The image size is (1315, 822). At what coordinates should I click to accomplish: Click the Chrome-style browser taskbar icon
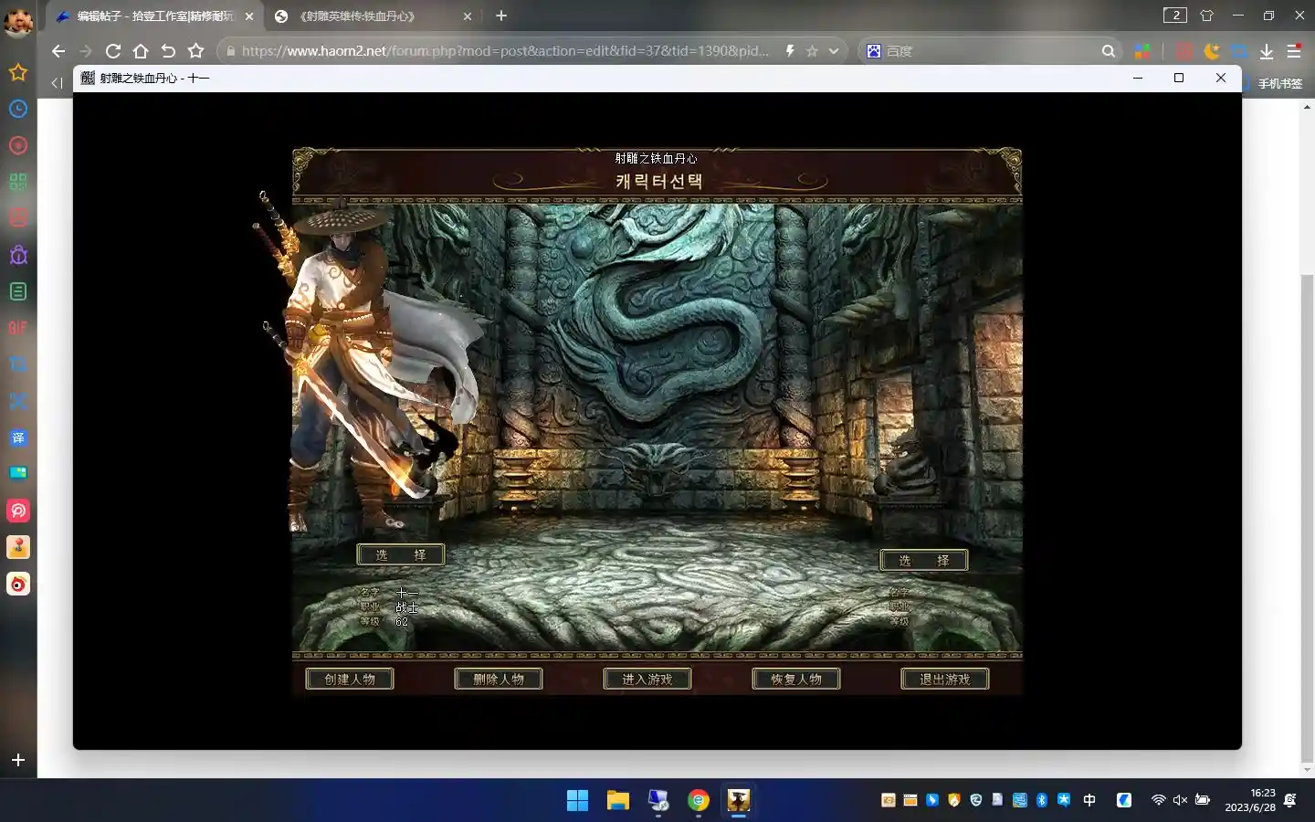(x=699, y=801)
